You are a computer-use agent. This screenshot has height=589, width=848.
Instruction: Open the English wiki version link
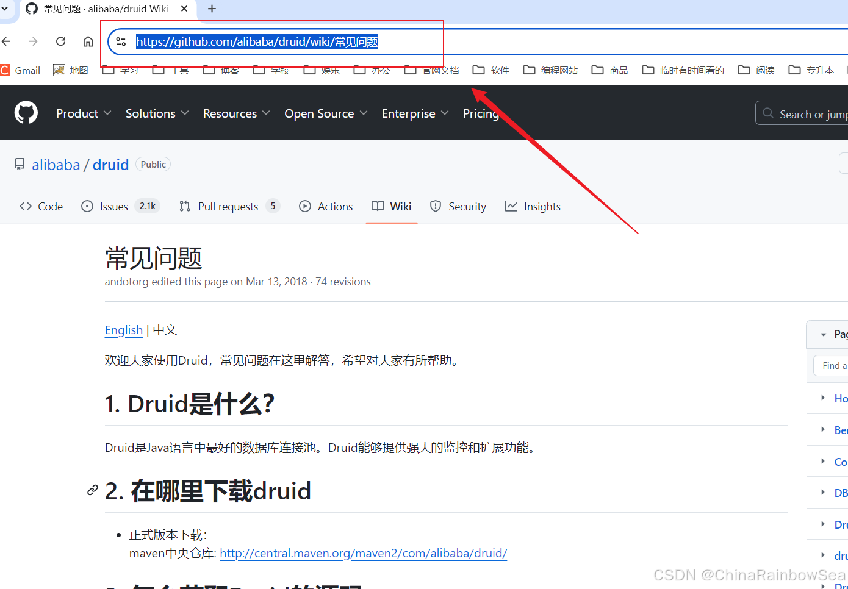click(x=123, y=330)
